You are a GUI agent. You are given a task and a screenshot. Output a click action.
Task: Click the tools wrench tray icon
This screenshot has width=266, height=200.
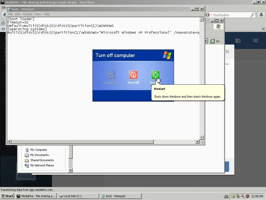click(x=243, y=196)
